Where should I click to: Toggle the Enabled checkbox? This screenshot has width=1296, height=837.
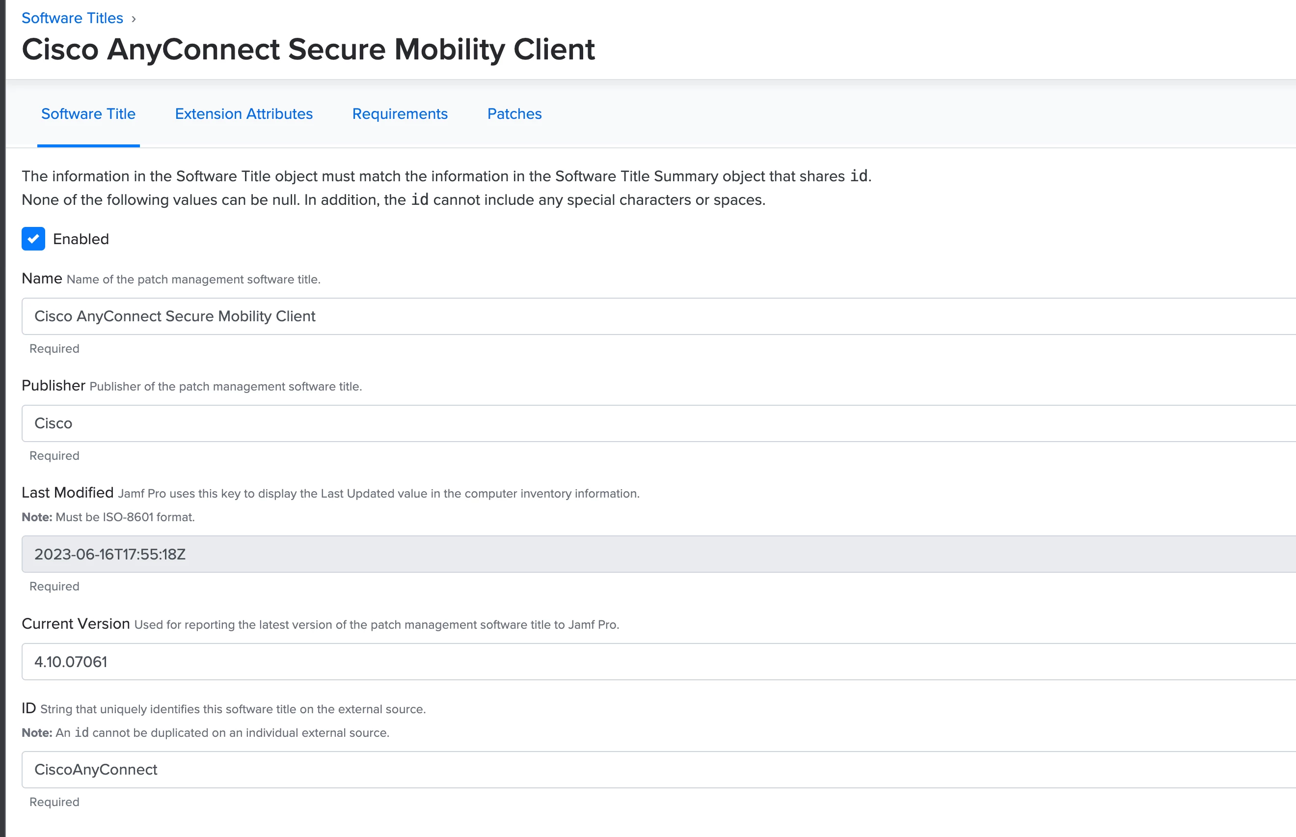33,239
